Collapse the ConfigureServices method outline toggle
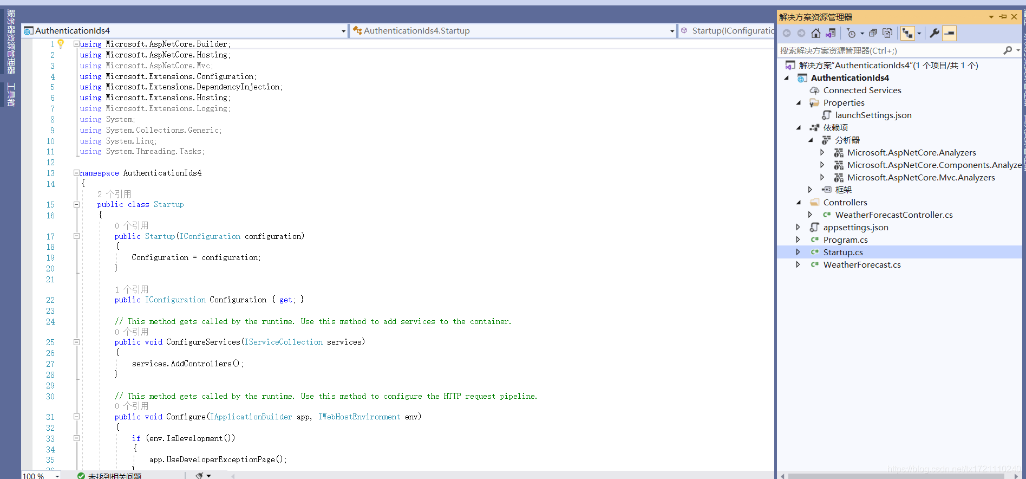This screenshot has height=479, width=1026. (76, 342)
